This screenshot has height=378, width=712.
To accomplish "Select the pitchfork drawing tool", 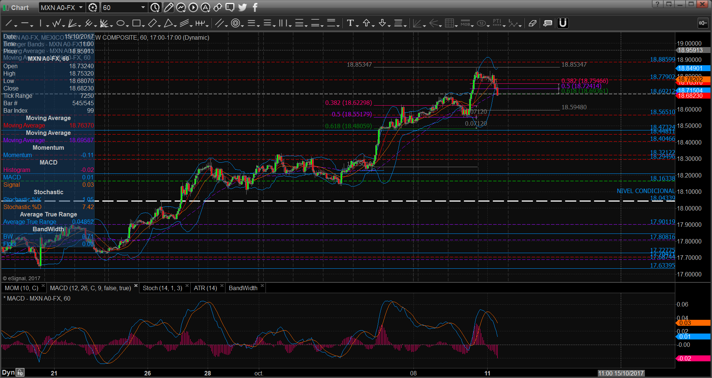I will point(88,23).
